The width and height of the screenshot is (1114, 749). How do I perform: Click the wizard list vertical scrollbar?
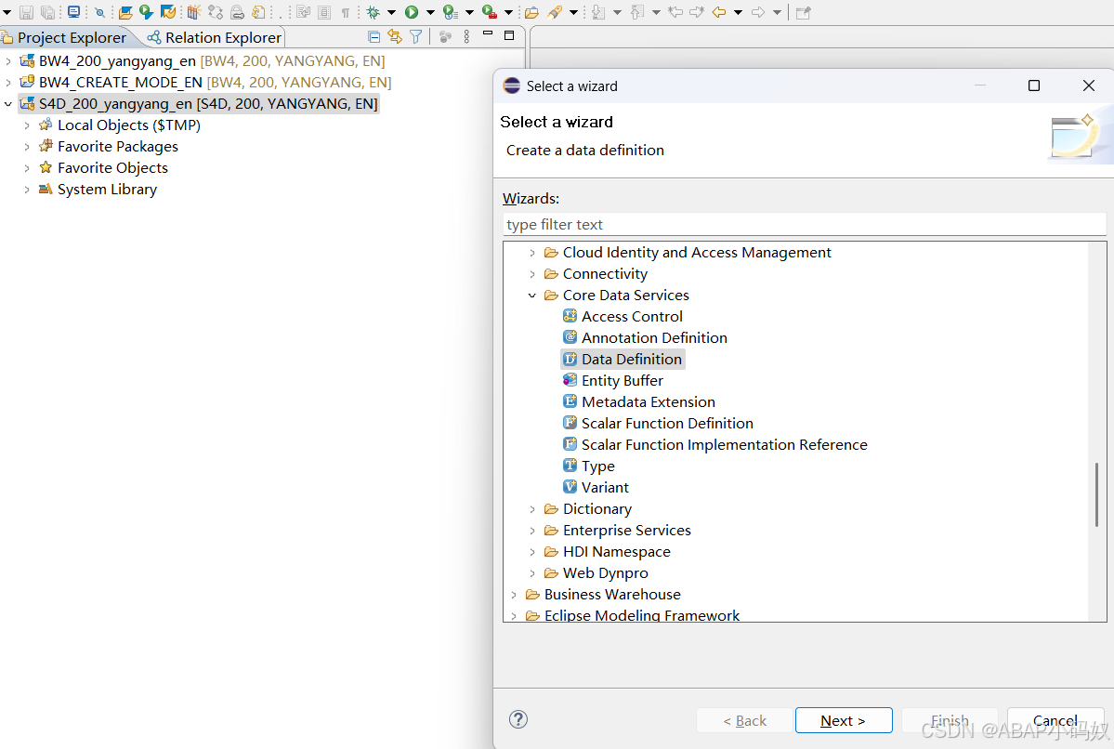click(1097, 495)
